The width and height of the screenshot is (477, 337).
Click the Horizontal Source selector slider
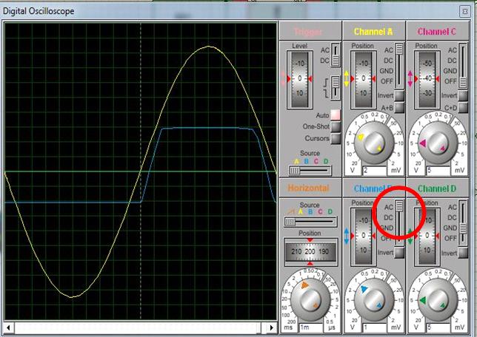tap(310, 222)
